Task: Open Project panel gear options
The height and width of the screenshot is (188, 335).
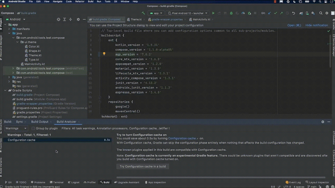Action: (x=78, y=19)
